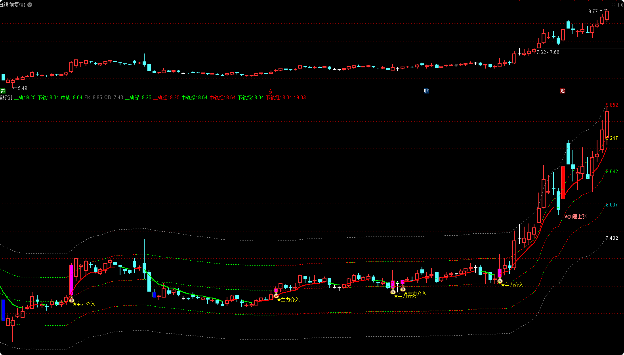Click the ★加速上涨 signal label
The image size is (624, 355).
[x=576, y=216]
